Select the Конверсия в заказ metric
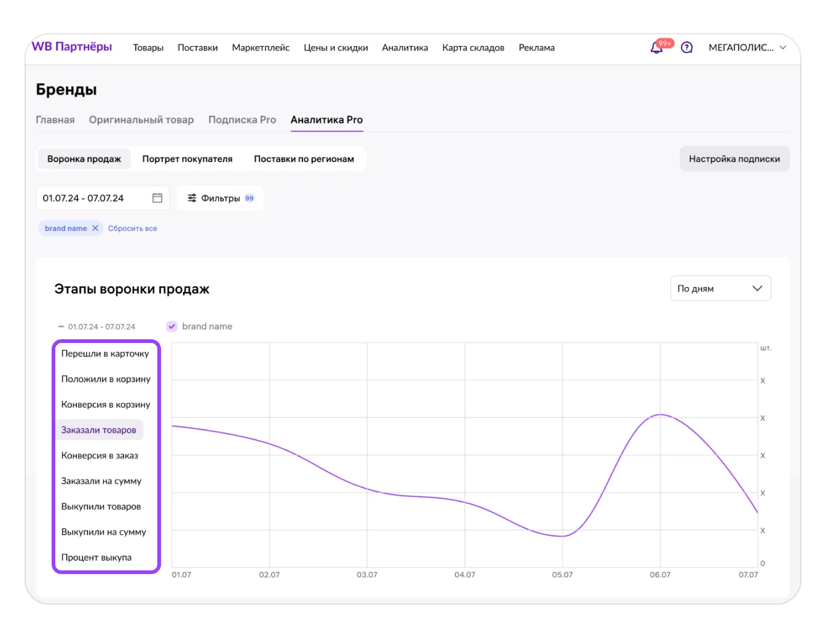826x638 pixels. 100,455
